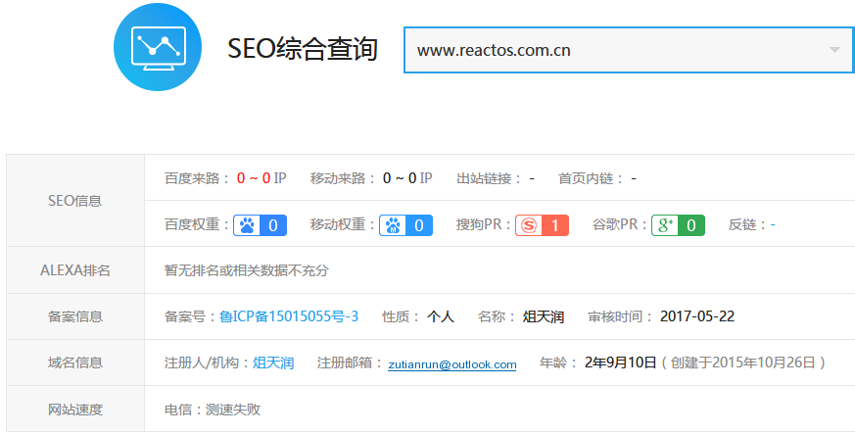
Task: Click the SEO综合查询 heading text
Action: (x=302, y=49)
